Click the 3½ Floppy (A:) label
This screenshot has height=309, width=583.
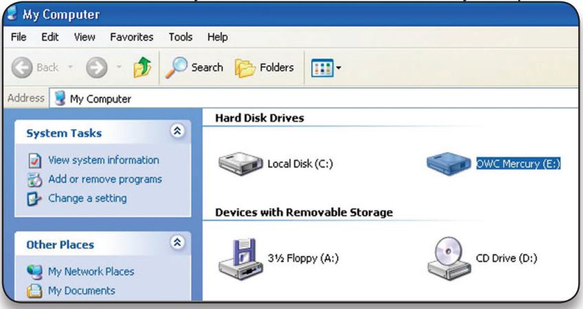tap(303, 258)
